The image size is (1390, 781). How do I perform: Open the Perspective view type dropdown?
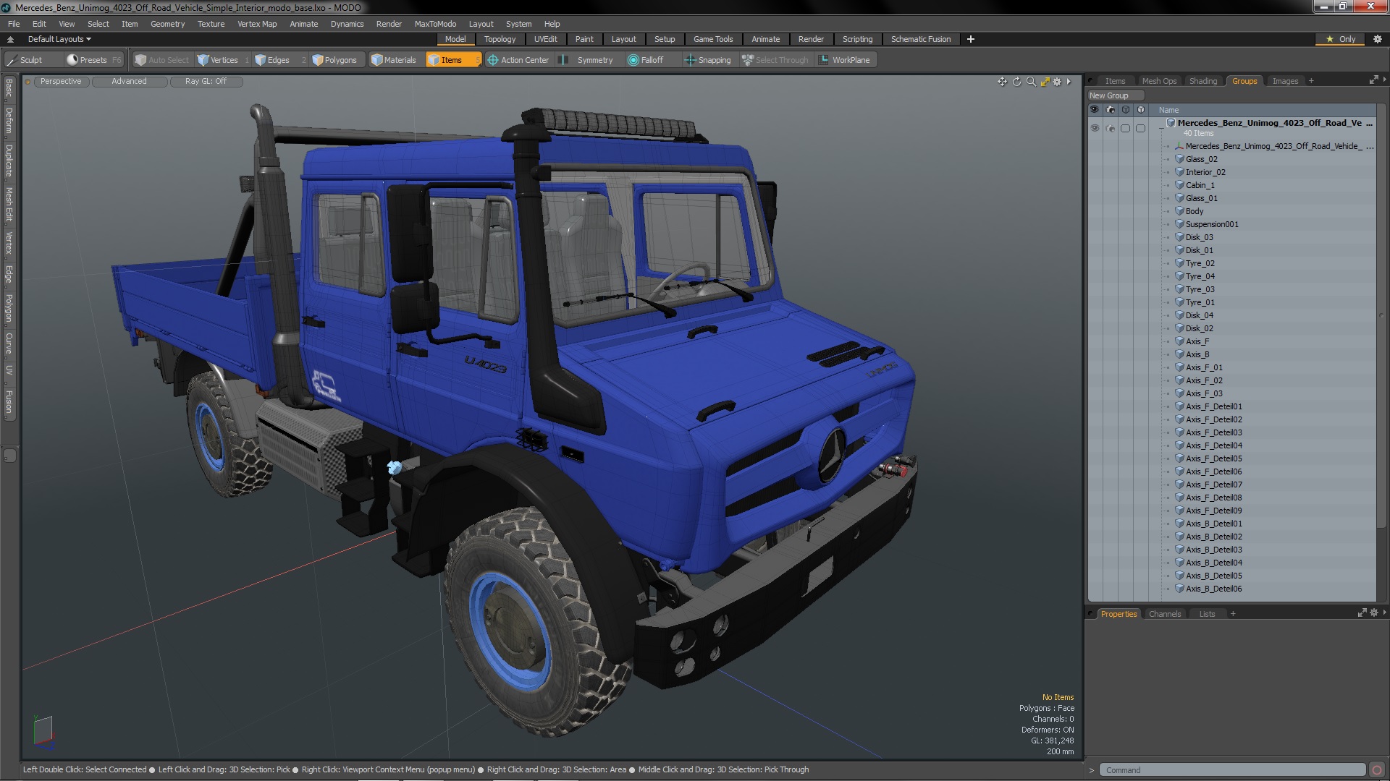pos(61,81)
